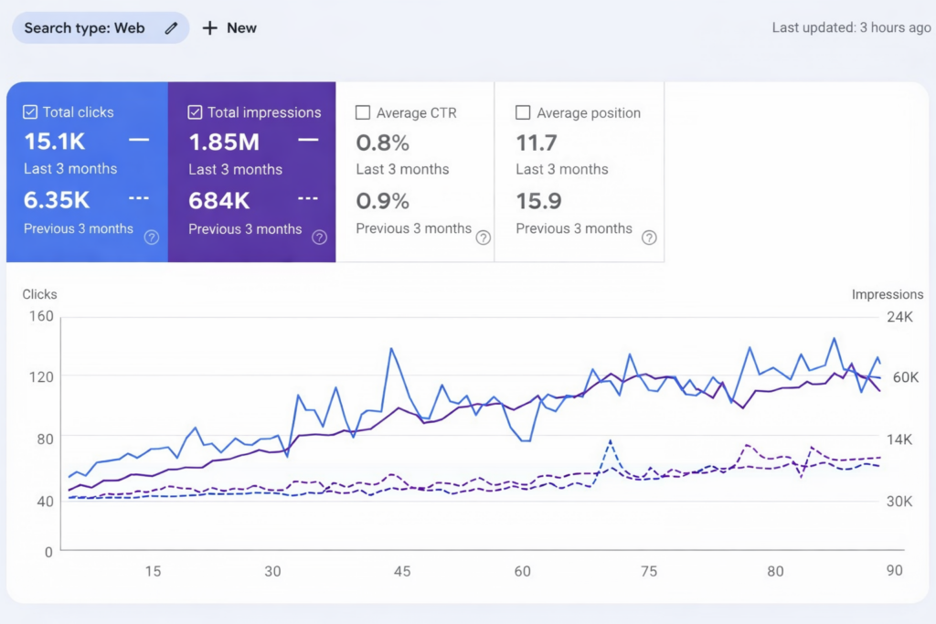
Task: Click the day 45 x-axis marker
Action: coord(402,572)
